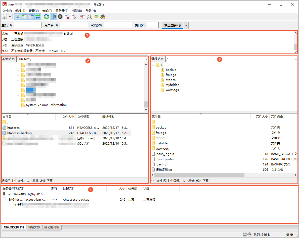Click message log scroll down arrow

click(x=295, y=52)
